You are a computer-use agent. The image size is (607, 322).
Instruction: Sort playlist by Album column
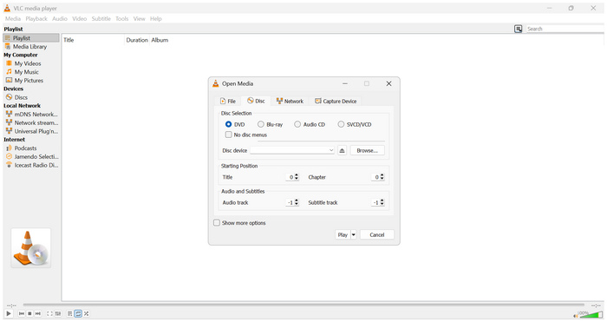click(160, 40)
